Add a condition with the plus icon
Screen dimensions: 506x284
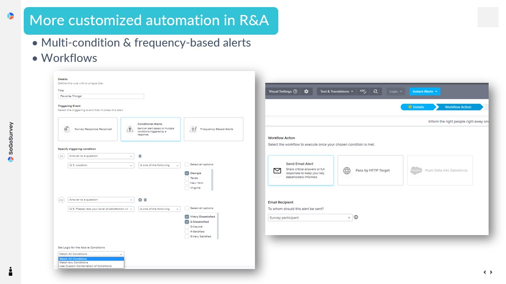tap(140, 200)
